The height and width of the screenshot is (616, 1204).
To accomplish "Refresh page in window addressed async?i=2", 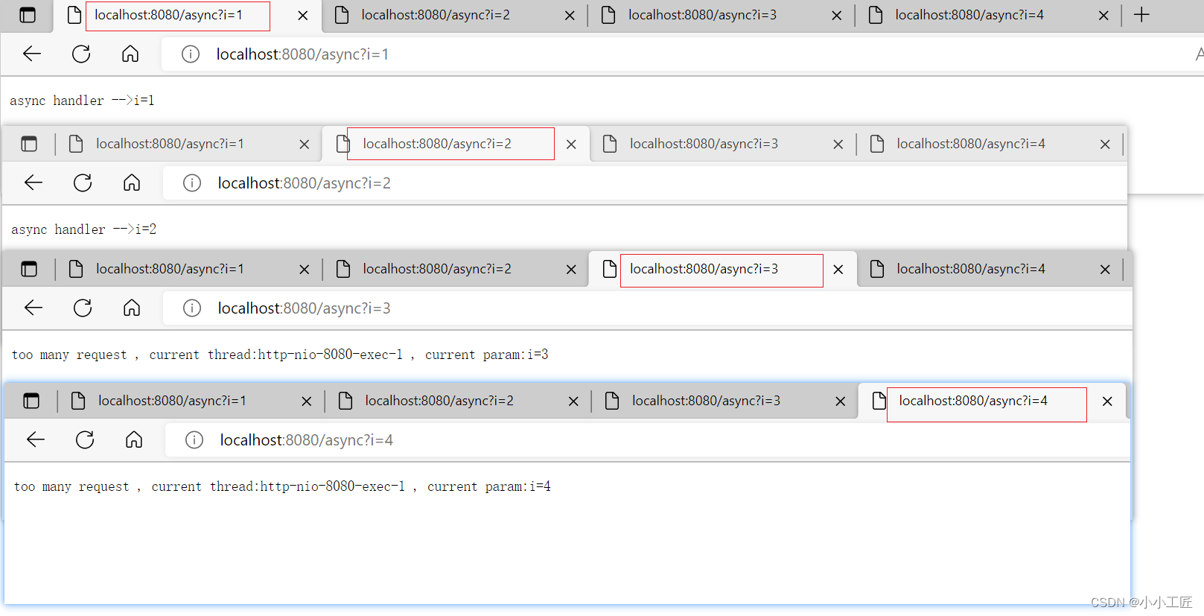I will [83, 182].
